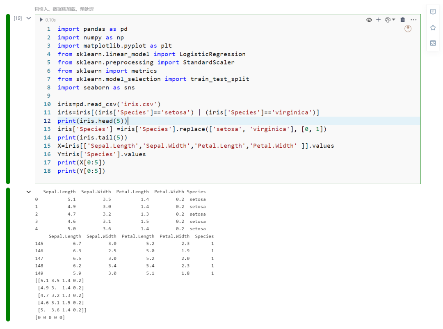Run the code cell with the play icon
This screenshot has height=329, width=443.
[41, 19]
